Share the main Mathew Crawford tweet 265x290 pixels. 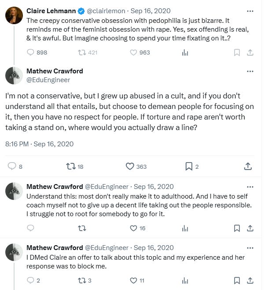[248, 166]
